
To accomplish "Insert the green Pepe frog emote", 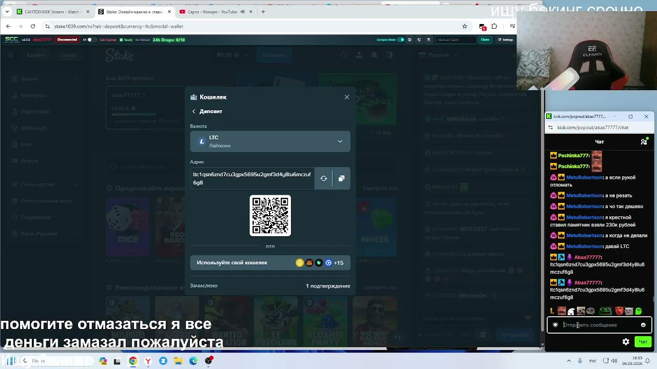I will [606, 311].
